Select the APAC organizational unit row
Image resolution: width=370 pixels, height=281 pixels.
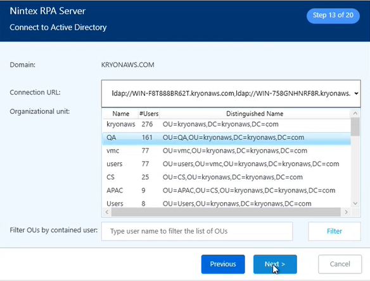tap(227, 190)
